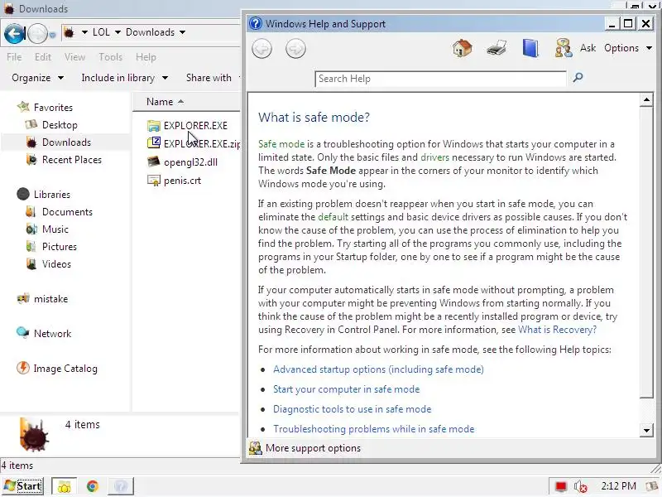The width and height of the screenshot is (662, 497).
Task: Click the Help and Support taskbar button
Action: (121, 486)
